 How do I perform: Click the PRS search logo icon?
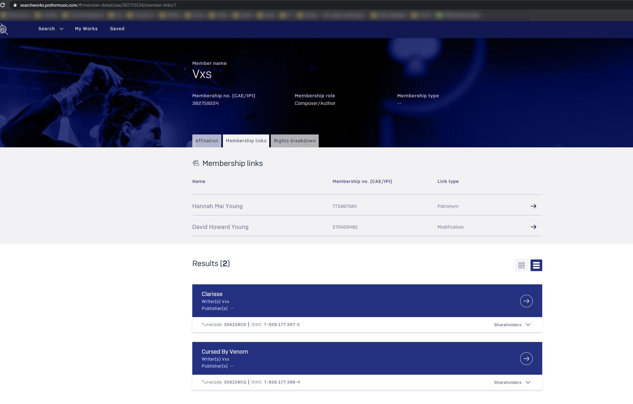[4, 30]
